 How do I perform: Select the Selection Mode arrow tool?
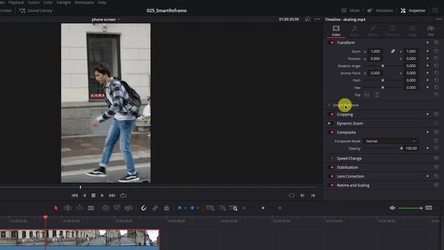point(56,208)
